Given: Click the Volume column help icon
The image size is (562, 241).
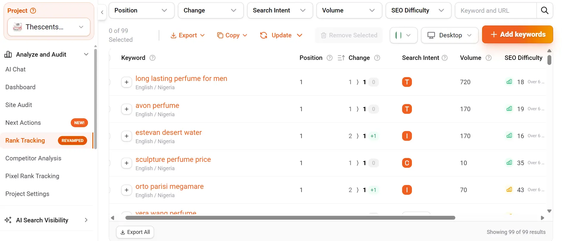Looking at the screenshot, I should pyautogui.click(x=489, y=58).
